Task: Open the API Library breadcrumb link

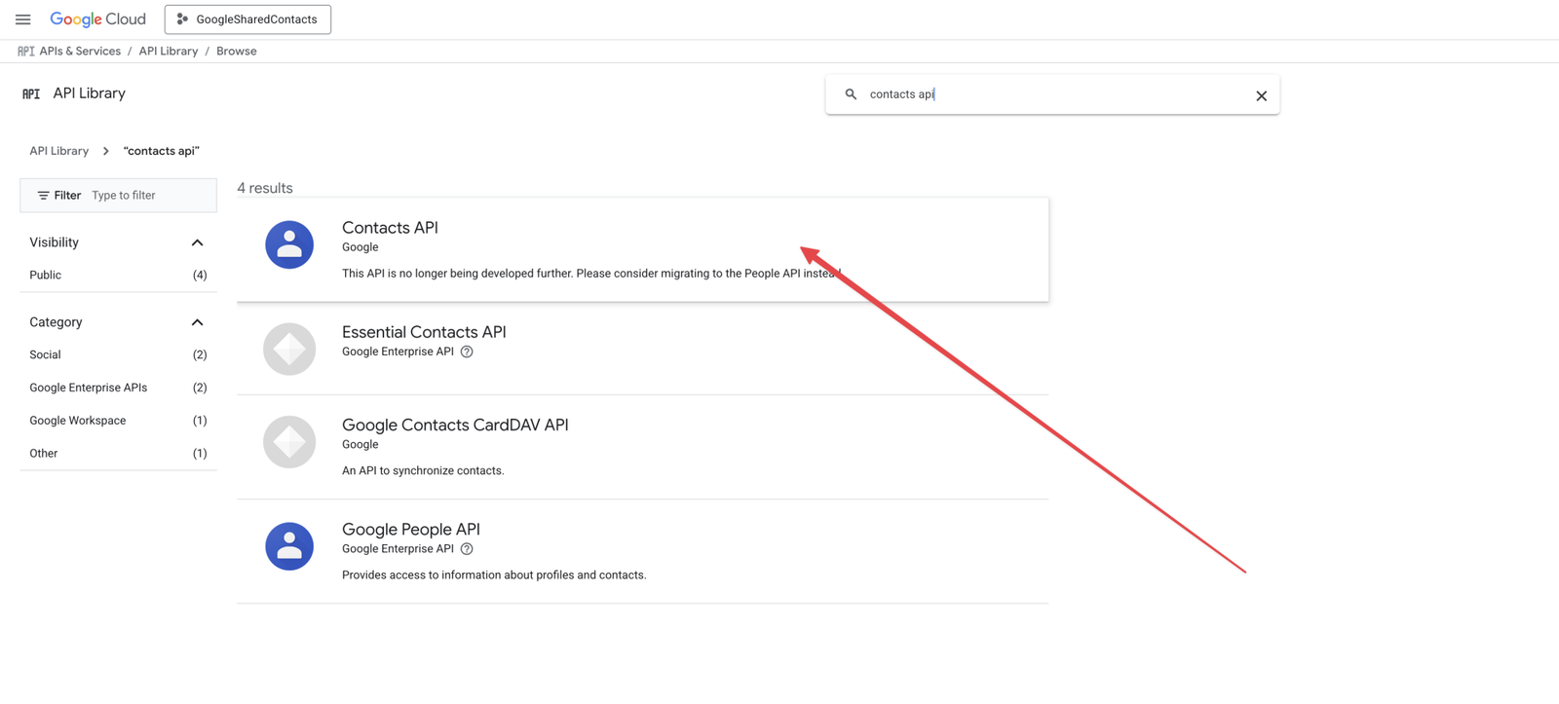Action: [x=168, y=52]
